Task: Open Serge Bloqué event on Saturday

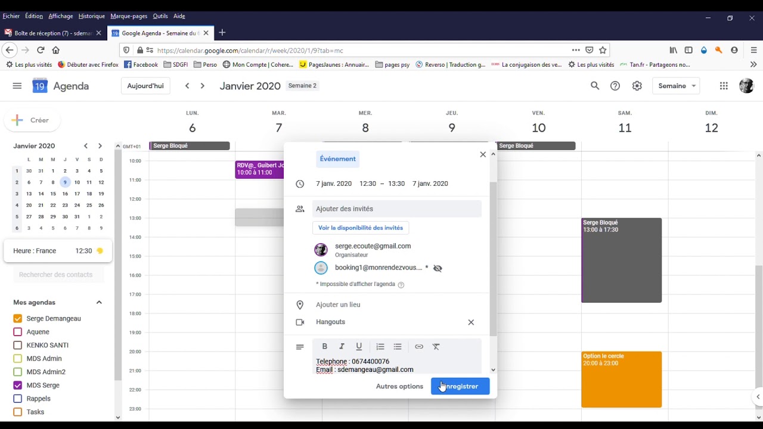Action: (x=622, y=260)
